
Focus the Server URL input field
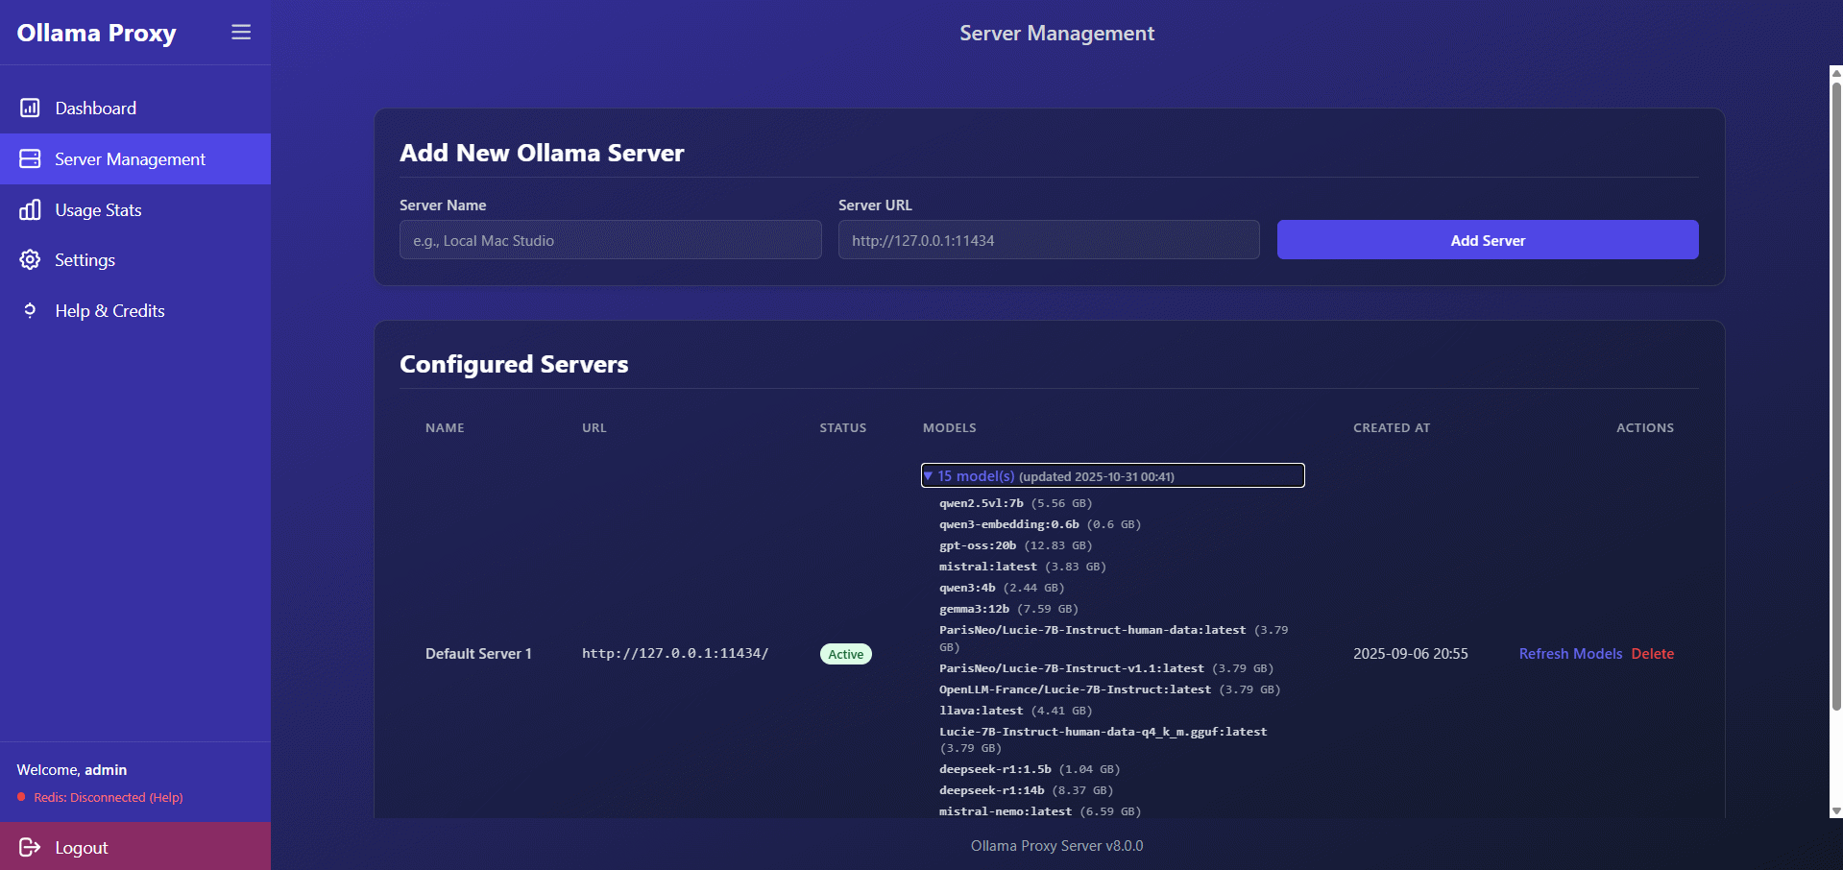[1049, 240]
